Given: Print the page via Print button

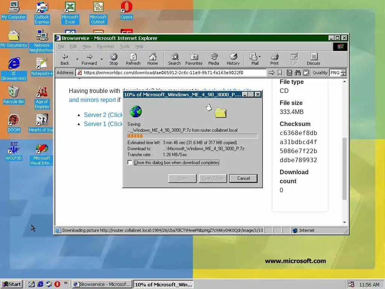Looking at the screenshot, I should [x=274, y=59].
